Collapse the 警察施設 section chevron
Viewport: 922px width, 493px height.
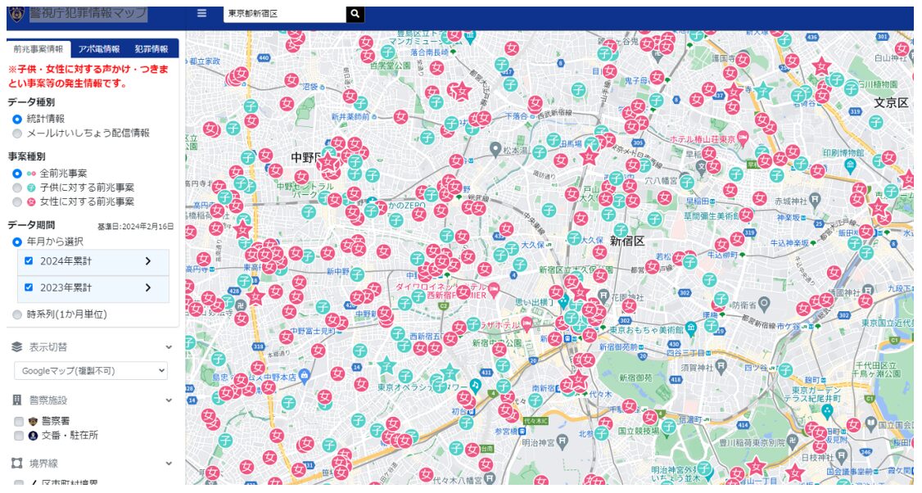click(169, 400)
